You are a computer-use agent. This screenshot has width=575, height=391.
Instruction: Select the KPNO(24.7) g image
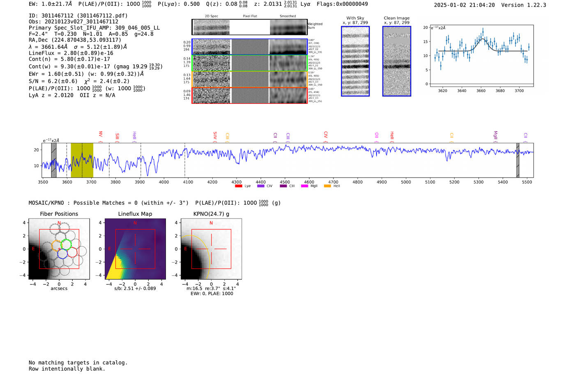click(x=211, y=249)
